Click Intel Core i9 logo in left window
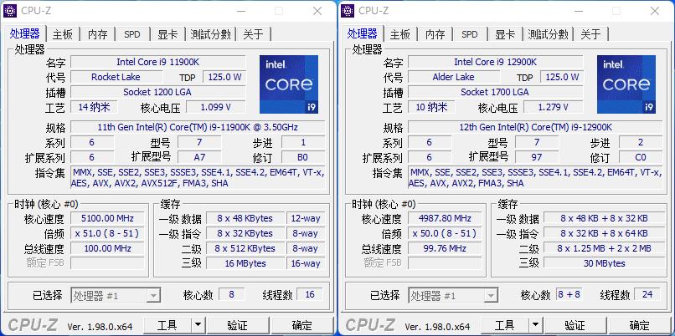This screenshot has height=336, width=675. coord(289,84)
